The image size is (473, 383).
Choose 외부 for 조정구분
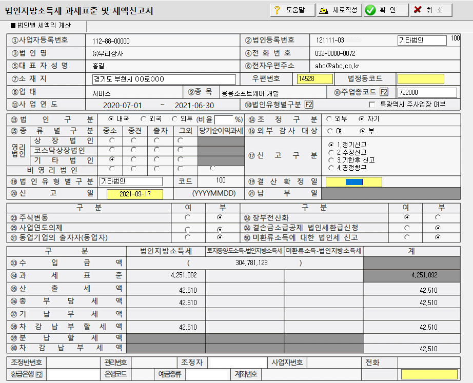pos(329,119)
